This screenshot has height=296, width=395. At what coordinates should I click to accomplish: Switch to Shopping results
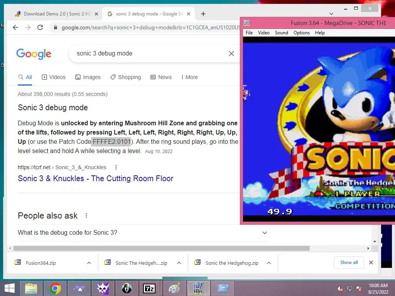125,77
